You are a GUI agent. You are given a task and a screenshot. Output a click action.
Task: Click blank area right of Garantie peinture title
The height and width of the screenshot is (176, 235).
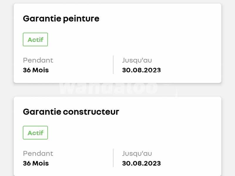[x=162, y=19]
